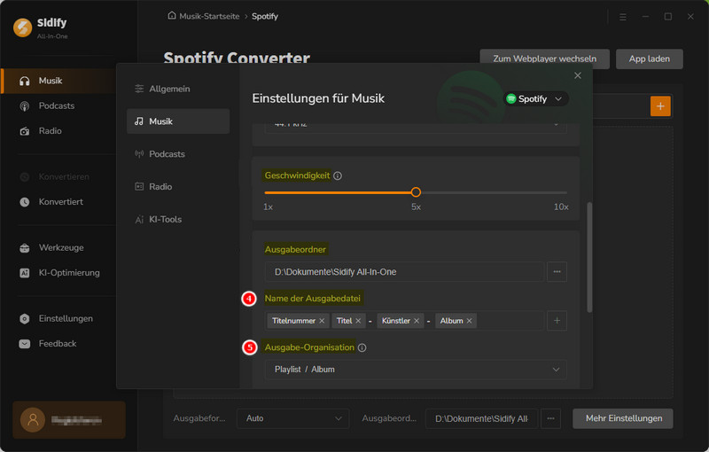
Task: Open the Feedback page
Action: click(58, 344)
